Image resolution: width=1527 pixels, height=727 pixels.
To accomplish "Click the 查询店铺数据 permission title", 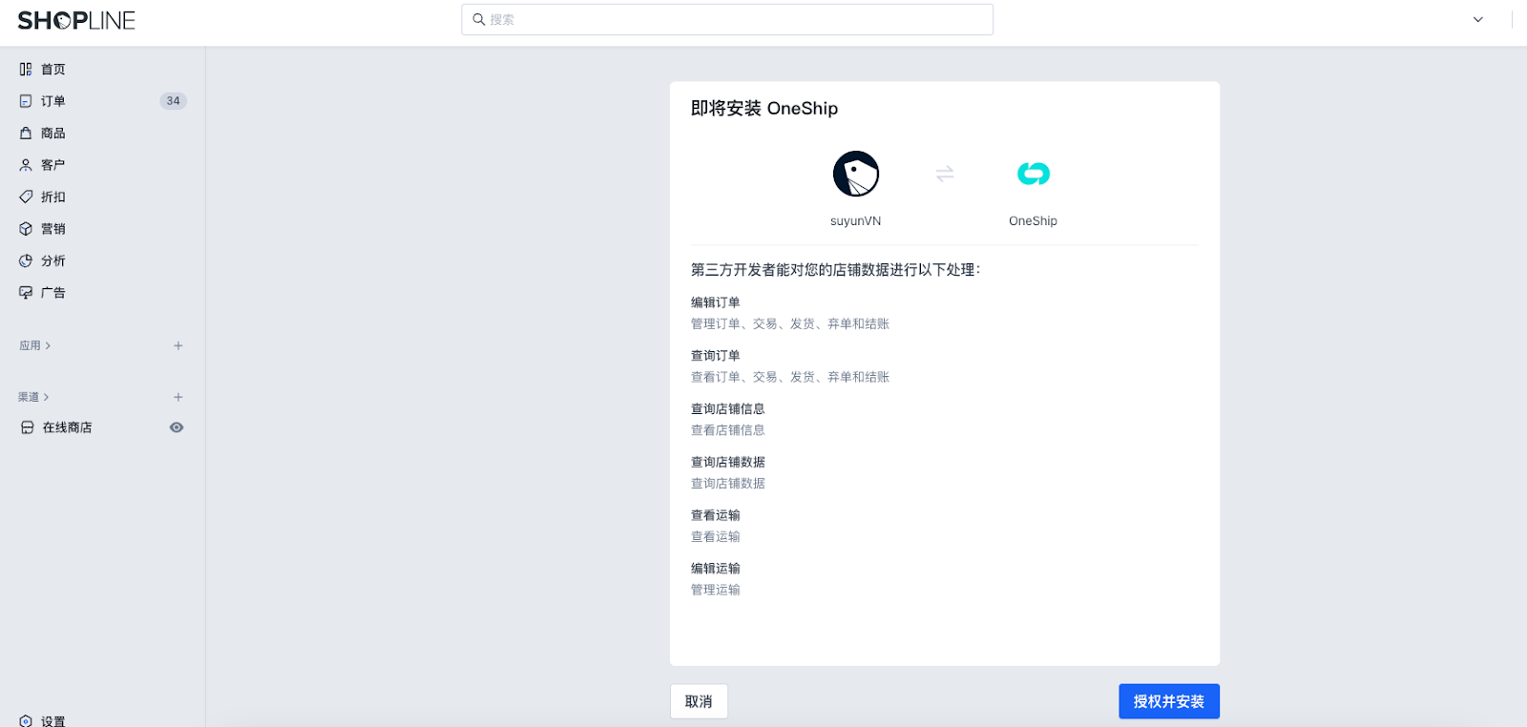I will point(728,462).
